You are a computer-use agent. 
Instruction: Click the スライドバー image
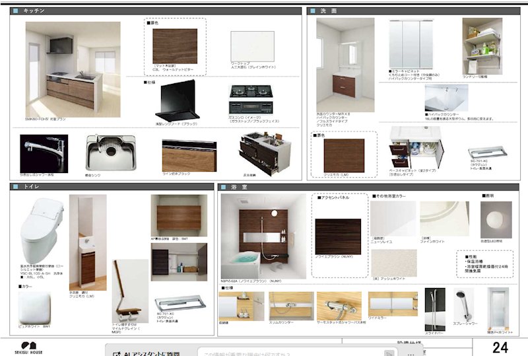coord(435,309)
